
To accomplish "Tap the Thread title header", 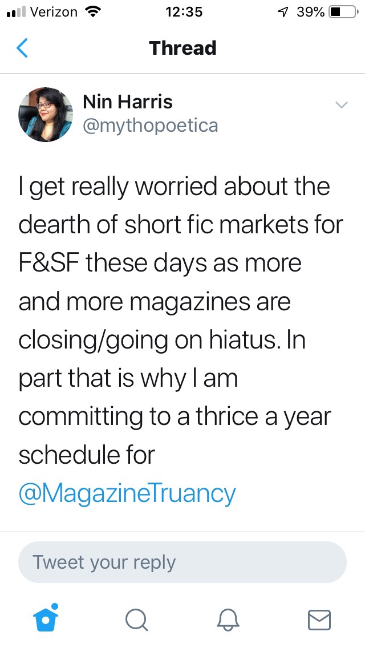I will [182, 48].
